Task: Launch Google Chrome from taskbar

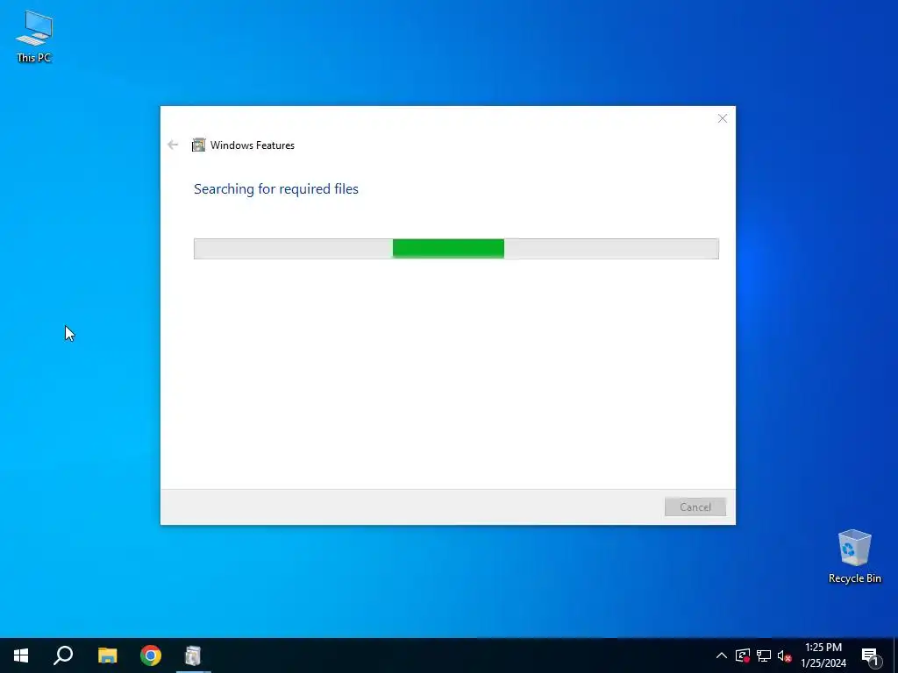Action: click(x=151, y=655)
